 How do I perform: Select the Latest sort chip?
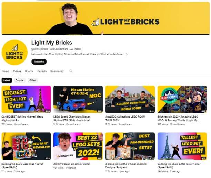(x=7, y=80)
